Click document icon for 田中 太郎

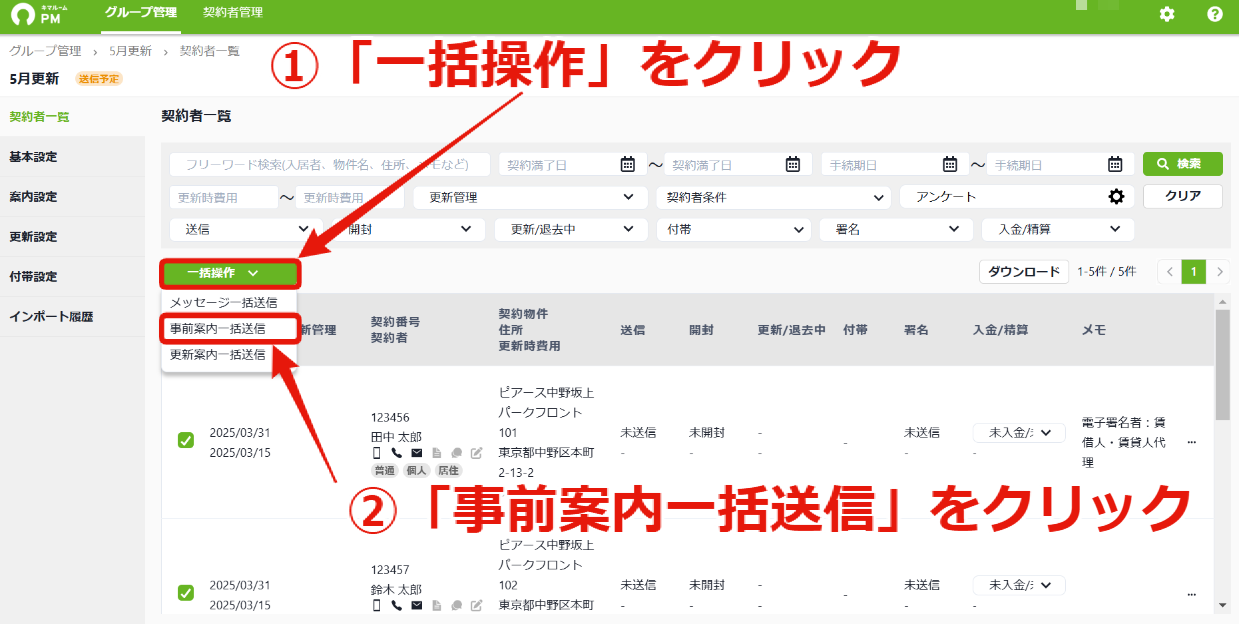tap(437, 453)
